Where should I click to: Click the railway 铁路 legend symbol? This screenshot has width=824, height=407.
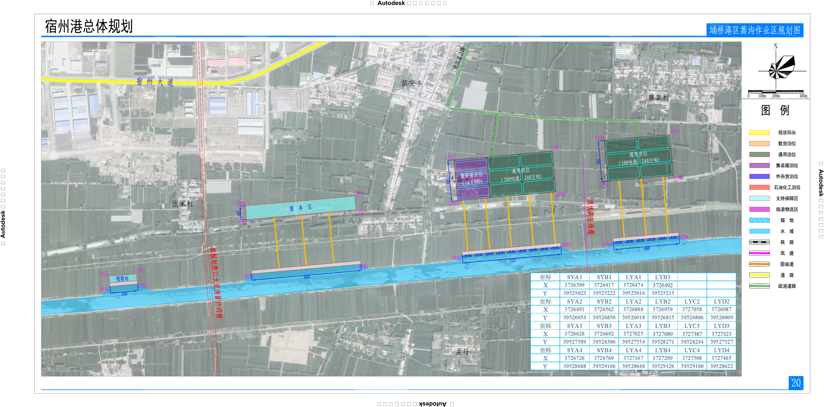click(759, 242)
